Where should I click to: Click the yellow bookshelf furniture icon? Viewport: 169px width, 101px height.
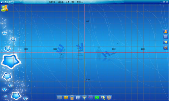(66, 97)
